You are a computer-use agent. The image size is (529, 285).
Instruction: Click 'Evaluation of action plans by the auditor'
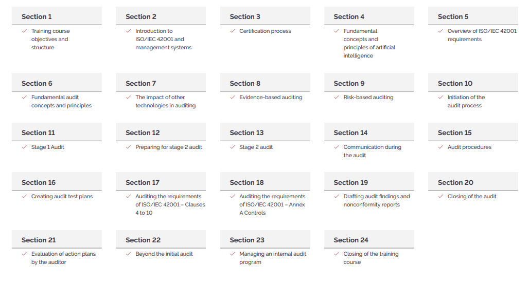click(63, 258)
